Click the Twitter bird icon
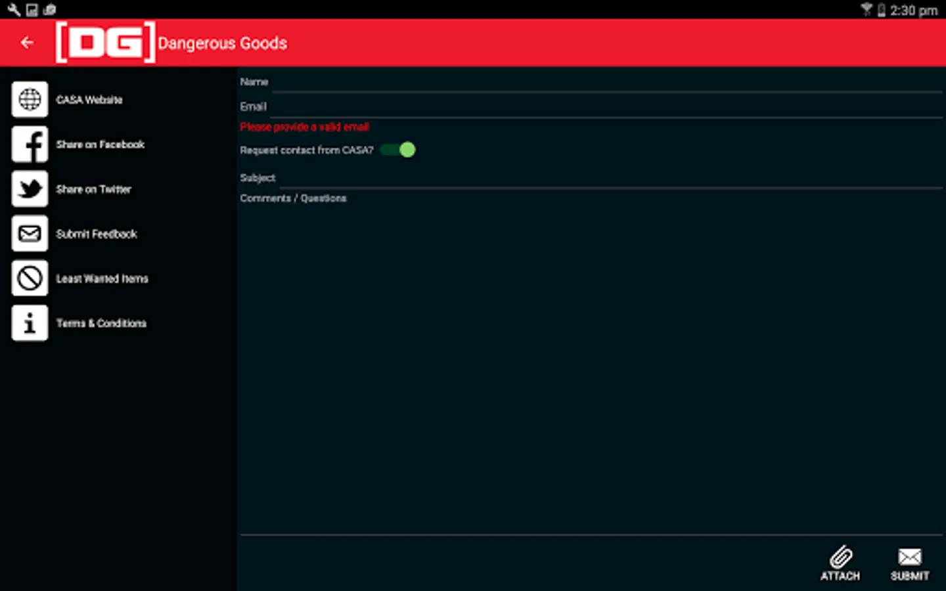946x591 pixels. tap(30, 188)
